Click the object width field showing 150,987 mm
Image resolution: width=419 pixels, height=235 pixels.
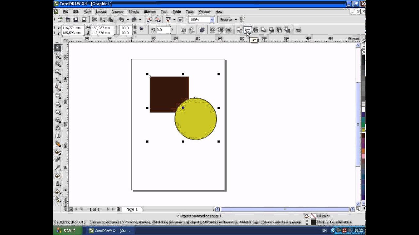[x=102, y=28]
